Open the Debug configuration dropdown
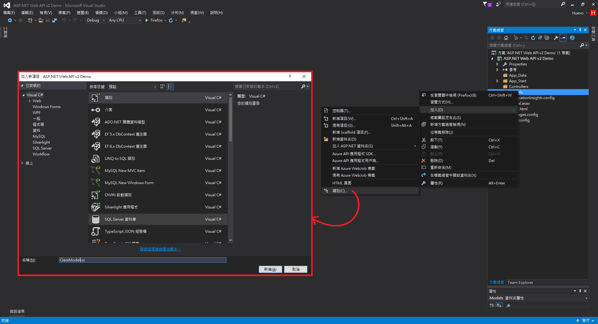 [96, 20]
